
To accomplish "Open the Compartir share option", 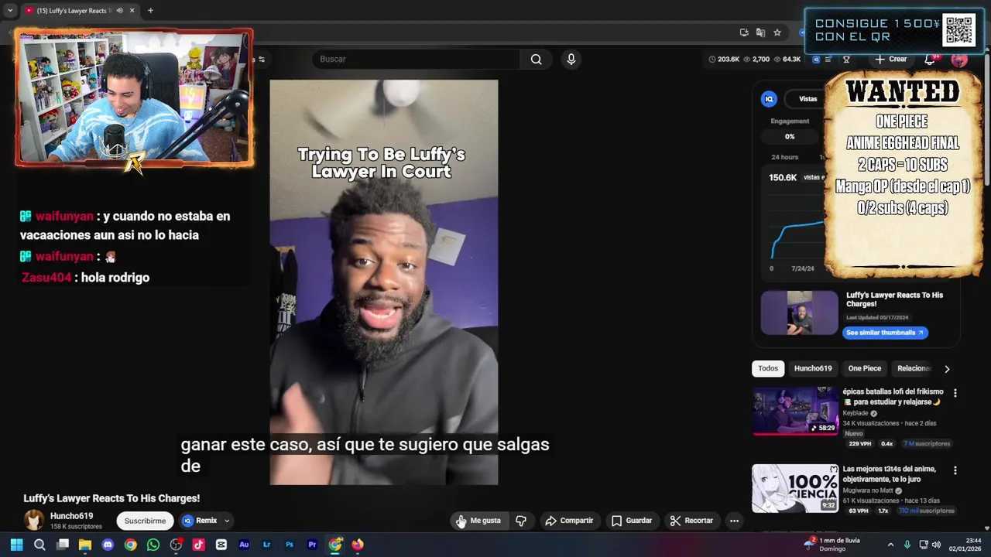I will click(569, 521).
